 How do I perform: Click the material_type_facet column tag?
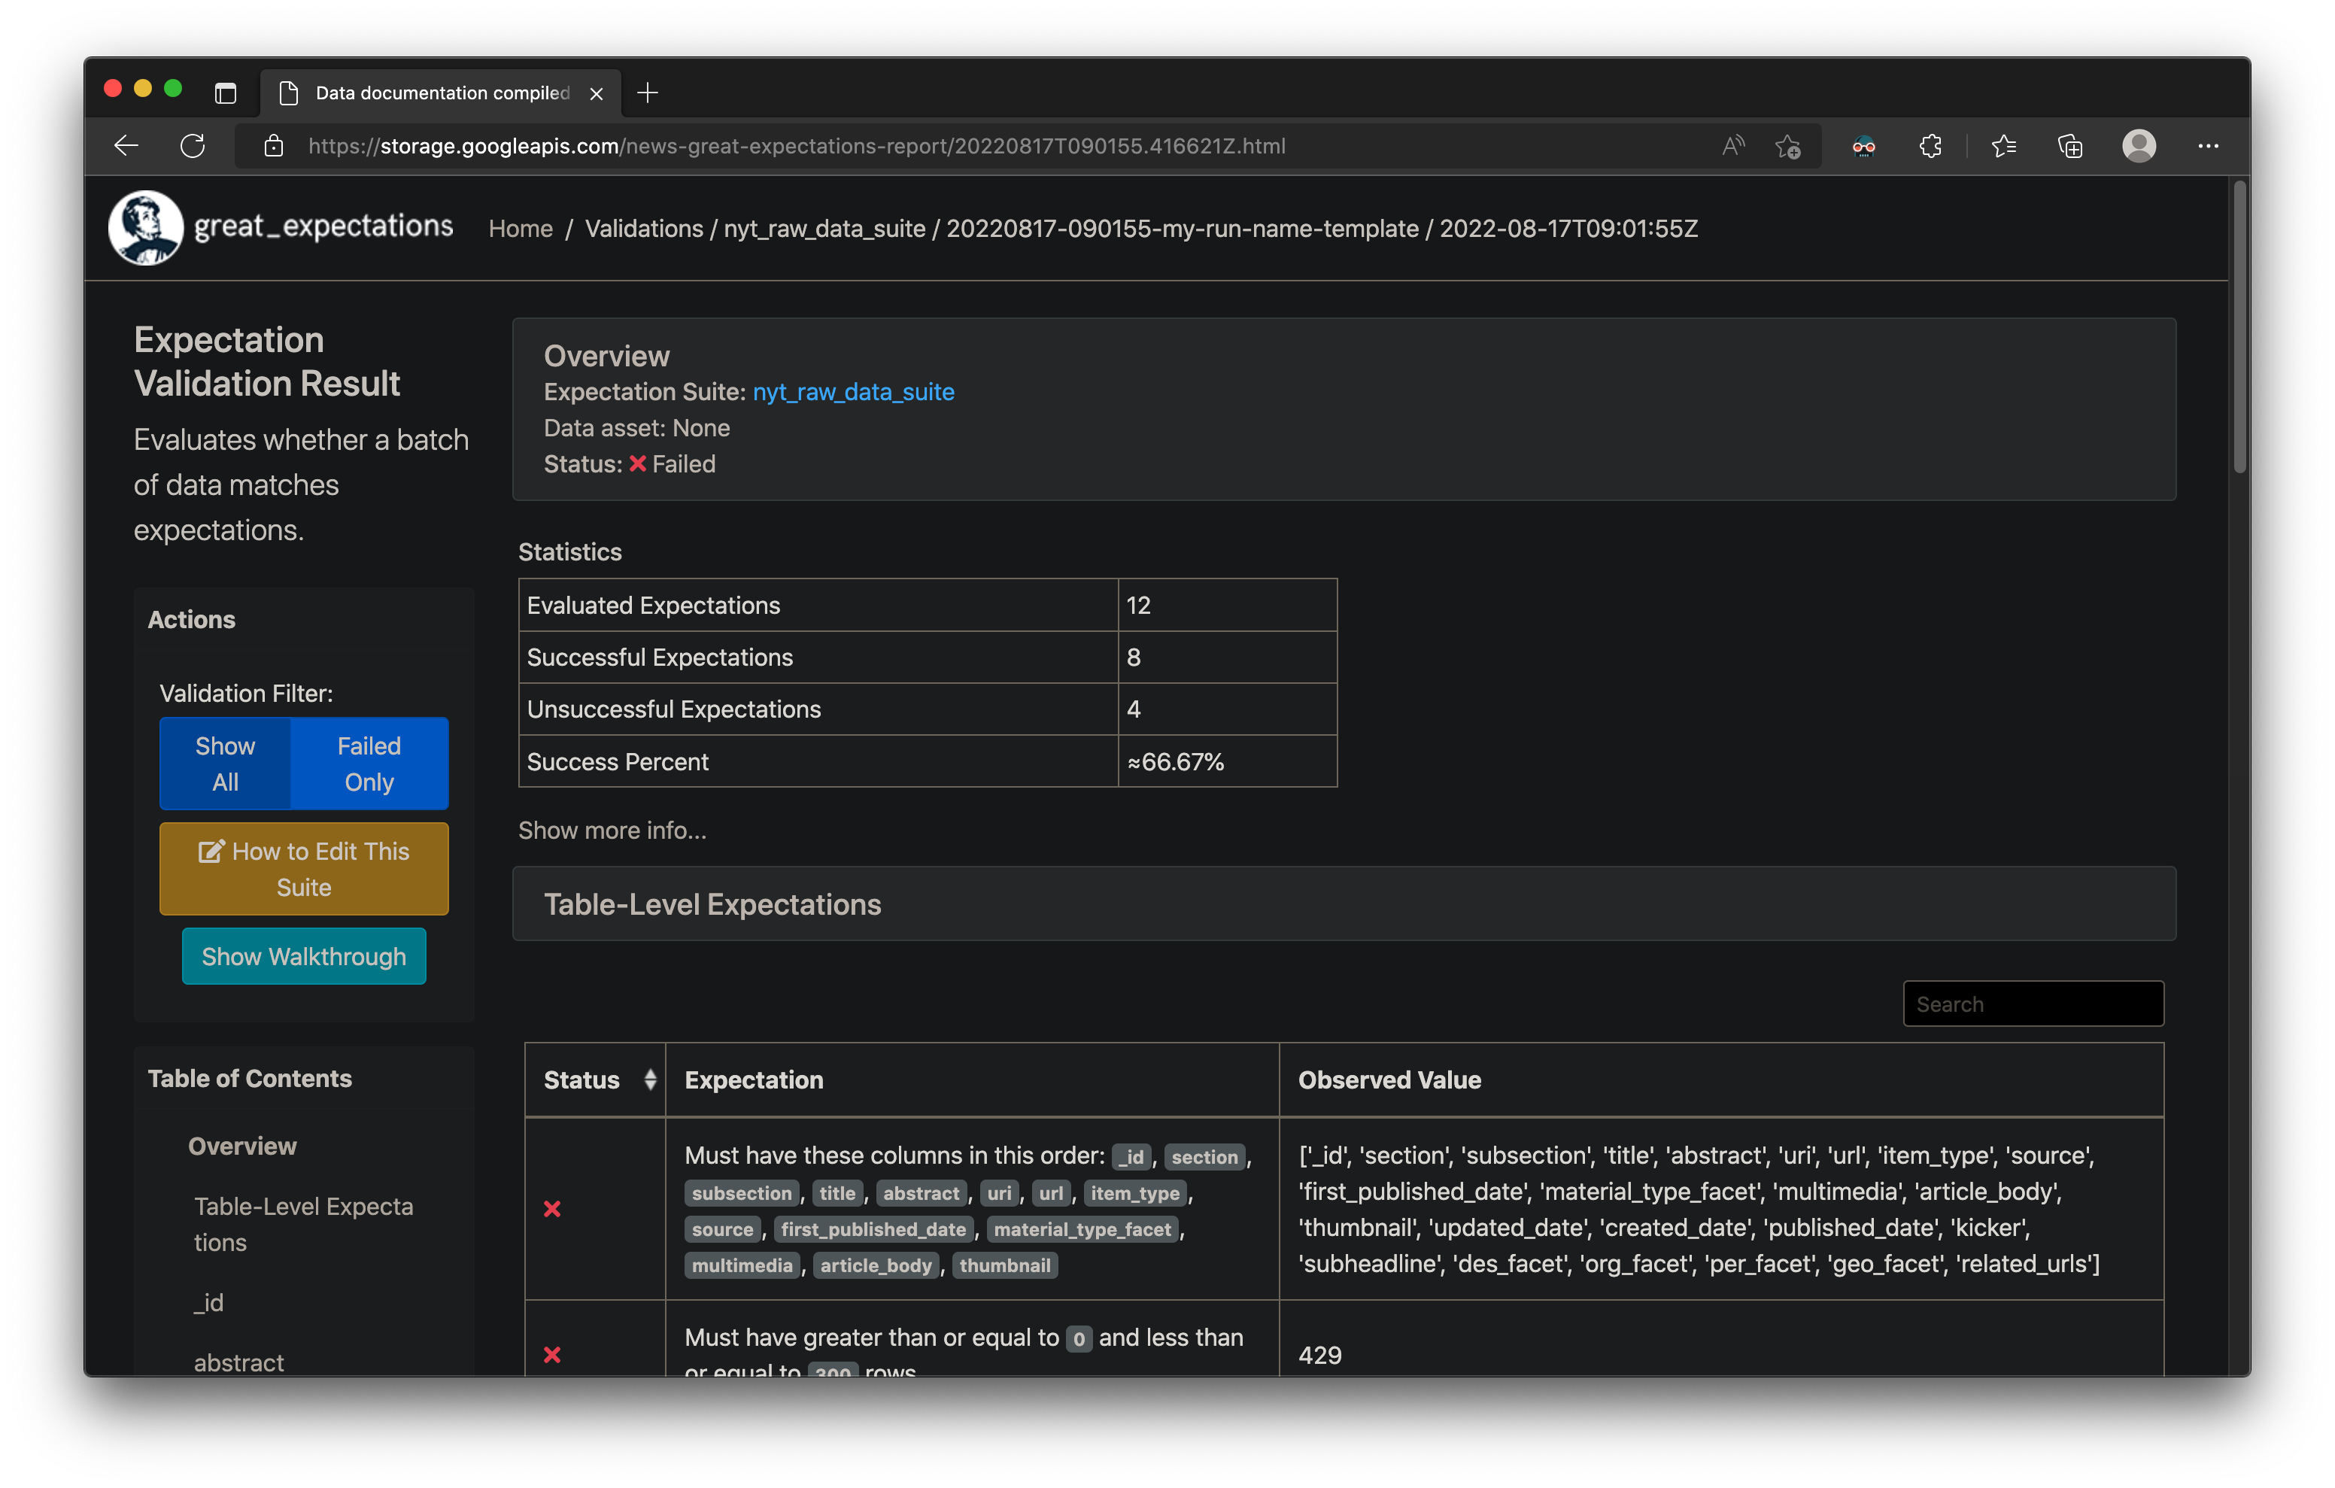[1082, 1229]
